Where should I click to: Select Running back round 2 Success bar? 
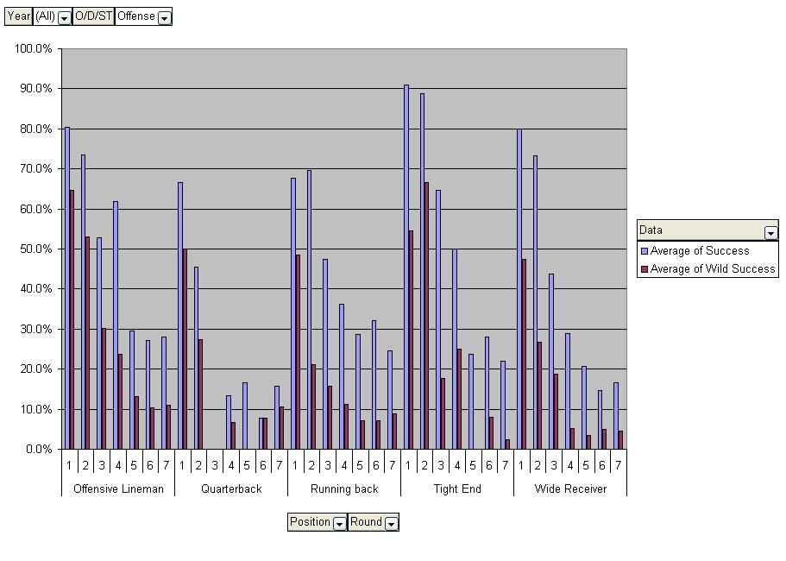pyautogui.click(x=309, y=309)
